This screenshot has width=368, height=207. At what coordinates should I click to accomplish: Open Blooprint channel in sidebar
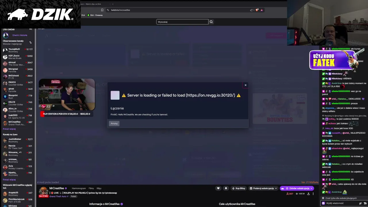[x=18, y=97]
